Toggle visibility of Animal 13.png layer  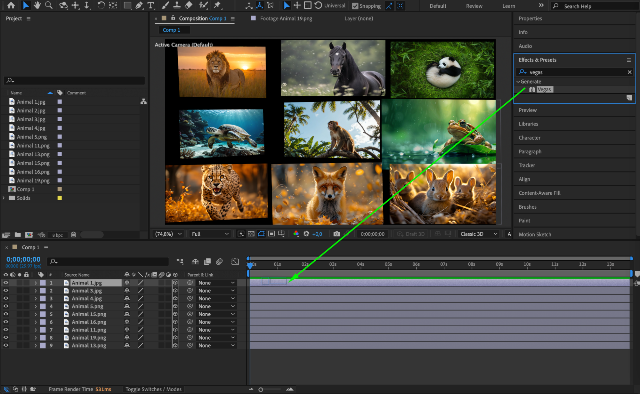(x=6, y=345)
